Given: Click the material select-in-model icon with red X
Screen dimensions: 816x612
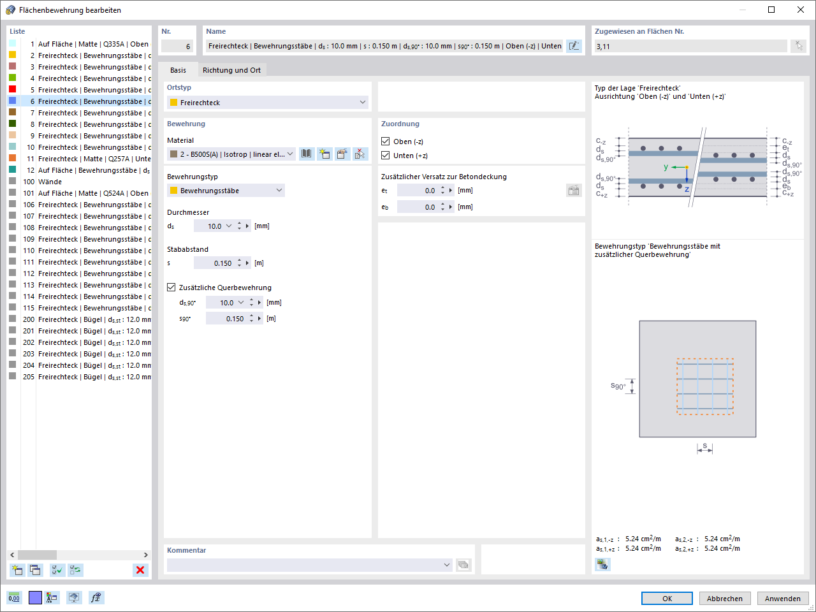Looking at the screenshot, I should tap(360, 154).
